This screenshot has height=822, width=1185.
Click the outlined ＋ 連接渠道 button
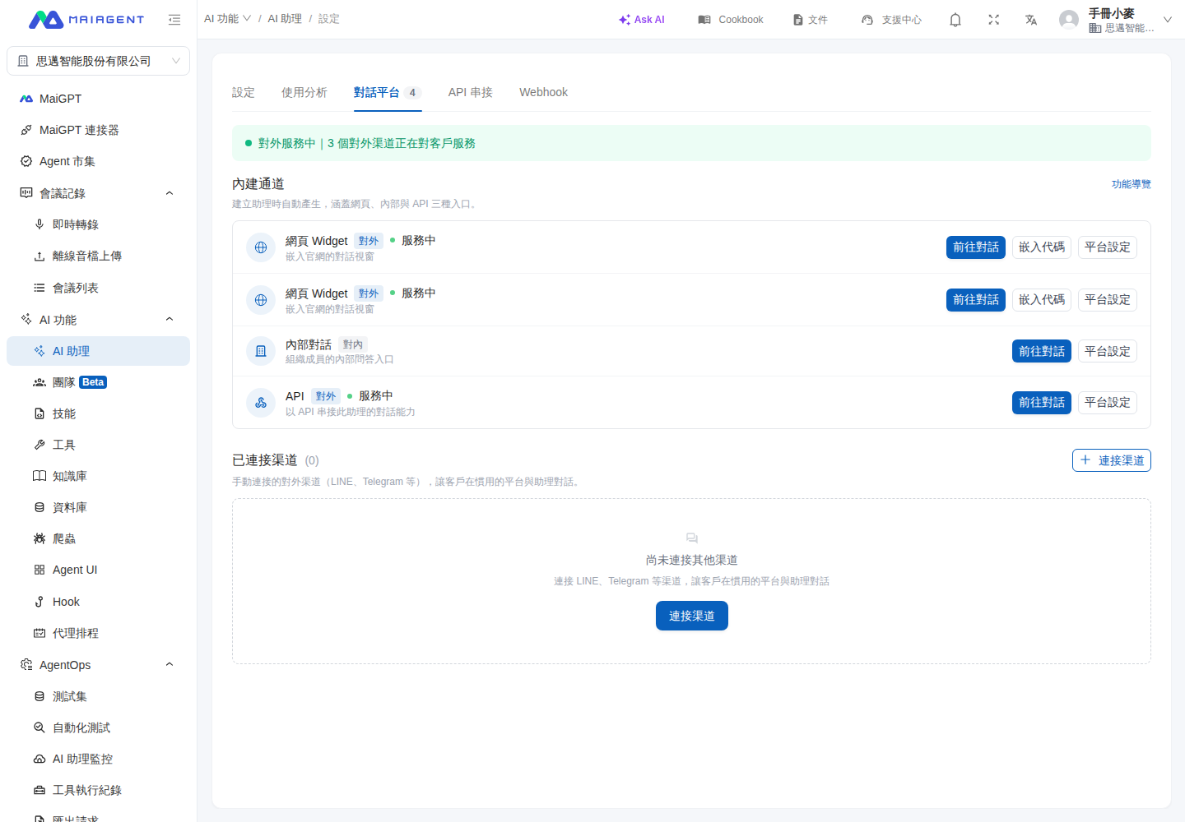[1112, 460]
